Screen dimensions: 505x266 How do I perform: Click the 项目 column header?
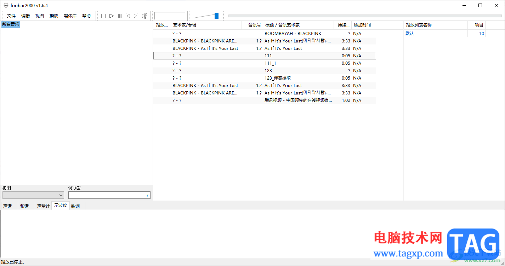476,25
